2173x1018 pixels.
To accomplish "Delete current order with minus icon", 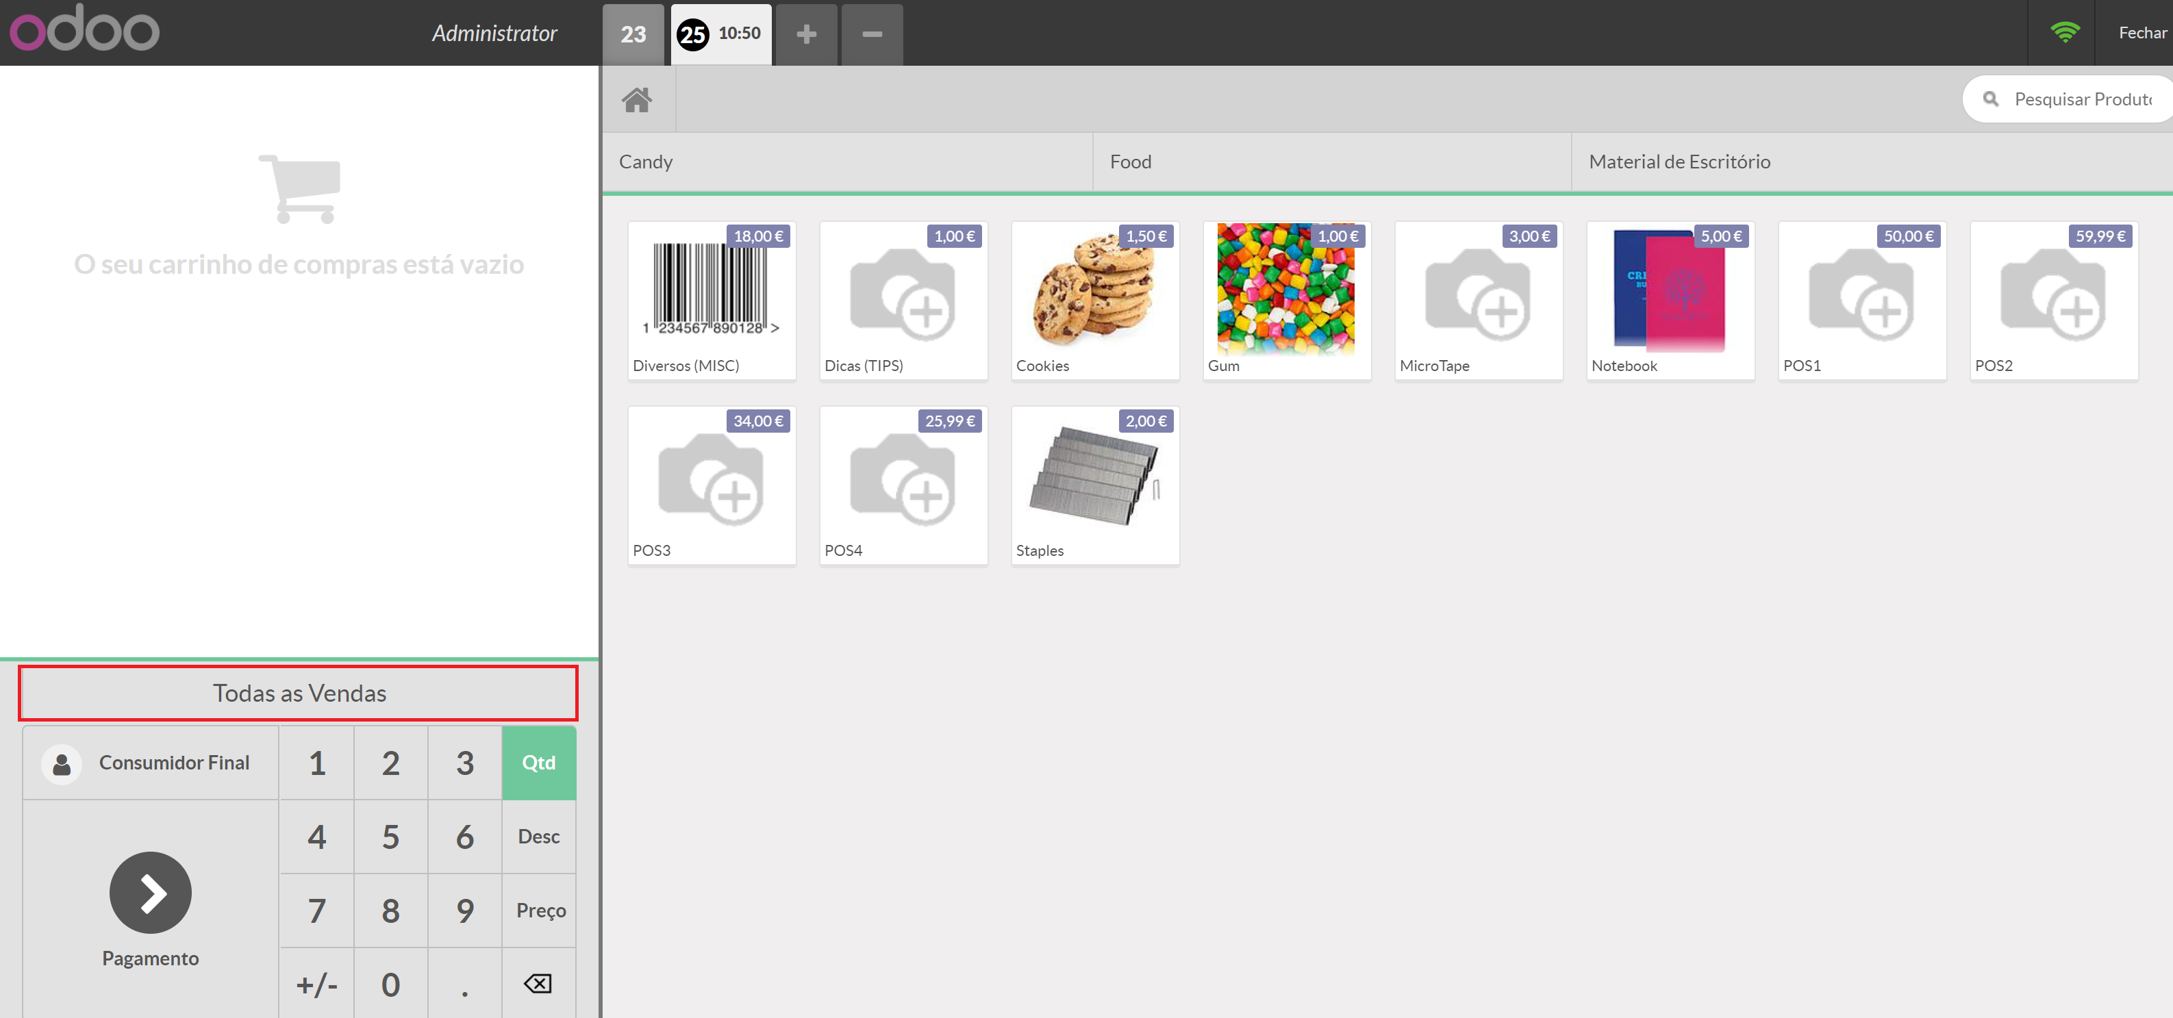I will tap(871, 34).
